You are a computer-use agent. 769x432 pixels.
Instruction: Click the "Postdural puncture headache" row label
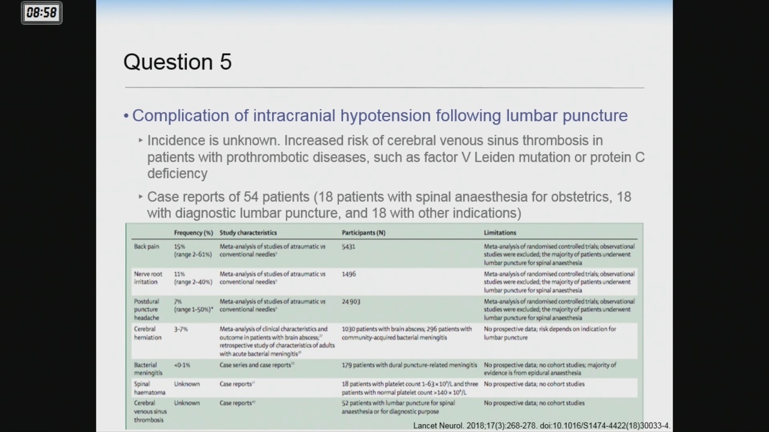[x=147, y=310]
